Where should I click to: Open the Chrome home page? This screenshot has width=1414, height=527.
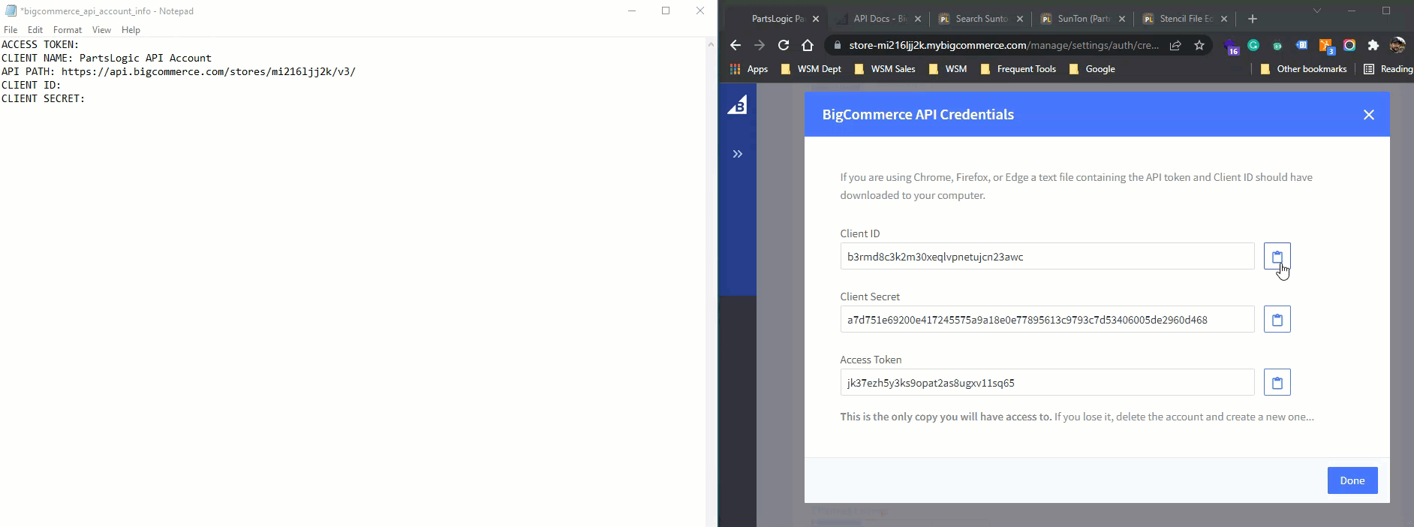point(807,45)
